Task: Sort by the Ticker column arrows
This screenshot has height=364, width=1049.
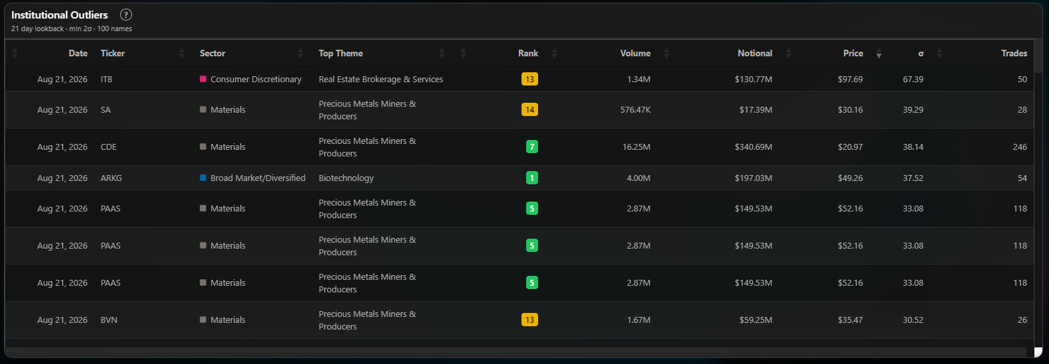Action: 182,53
